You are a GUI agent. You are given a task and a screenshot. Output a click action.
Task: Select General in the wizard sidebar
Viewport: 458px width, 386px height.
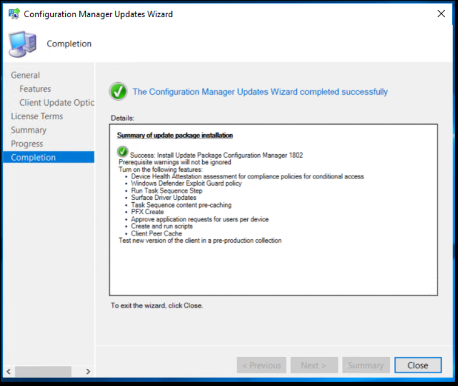(25, 75)
